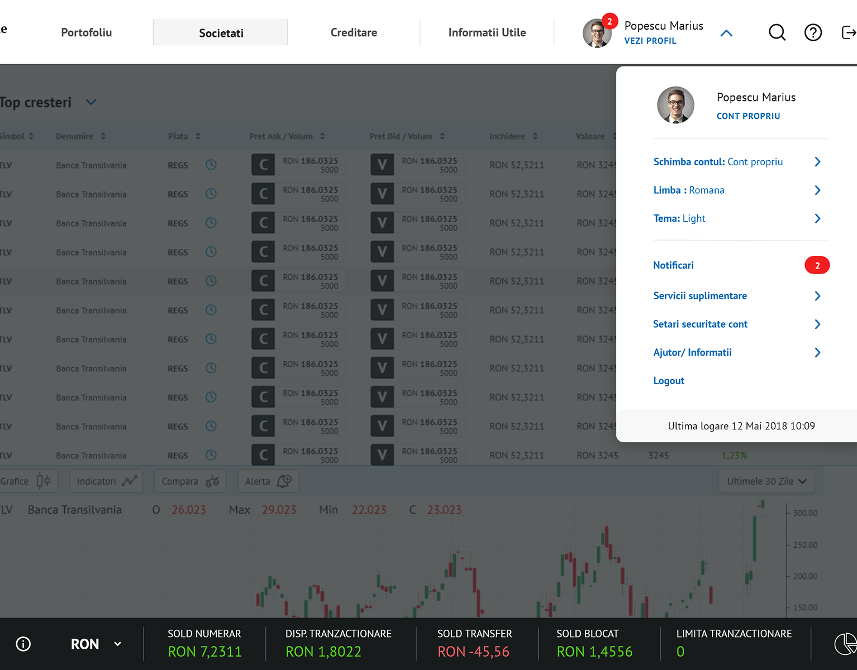Open the Grafice chart type button

click(x=28, y=481)
